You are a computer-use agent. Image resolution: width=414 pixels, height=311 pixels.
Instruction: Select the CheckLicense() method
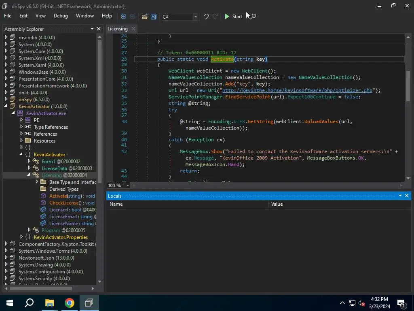point(72,202)
